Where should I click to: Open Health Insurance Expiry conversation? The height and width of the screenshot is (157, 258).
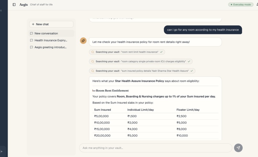point(51,40)
